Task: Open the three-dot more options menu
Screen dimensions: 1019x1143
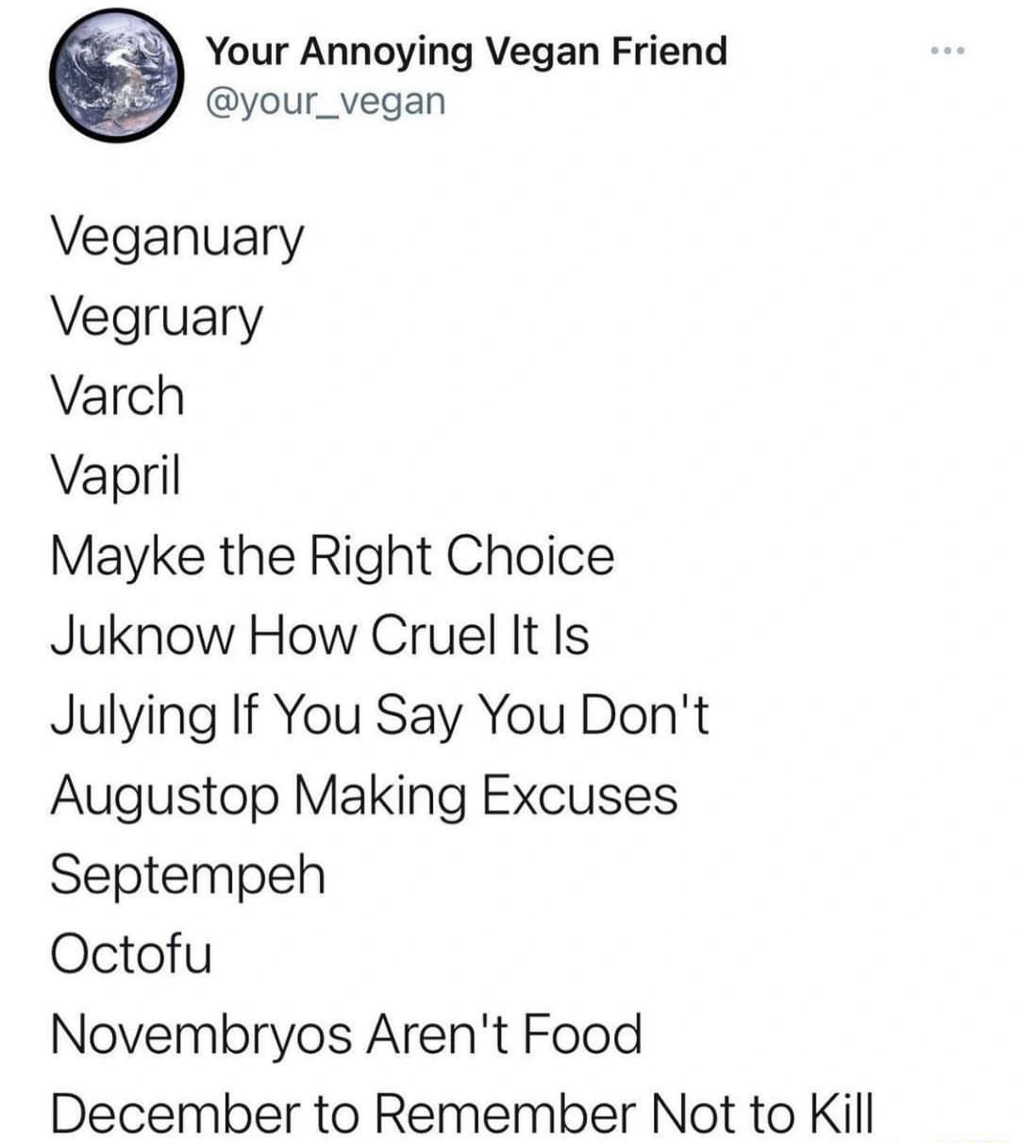Action: [946, 51]
